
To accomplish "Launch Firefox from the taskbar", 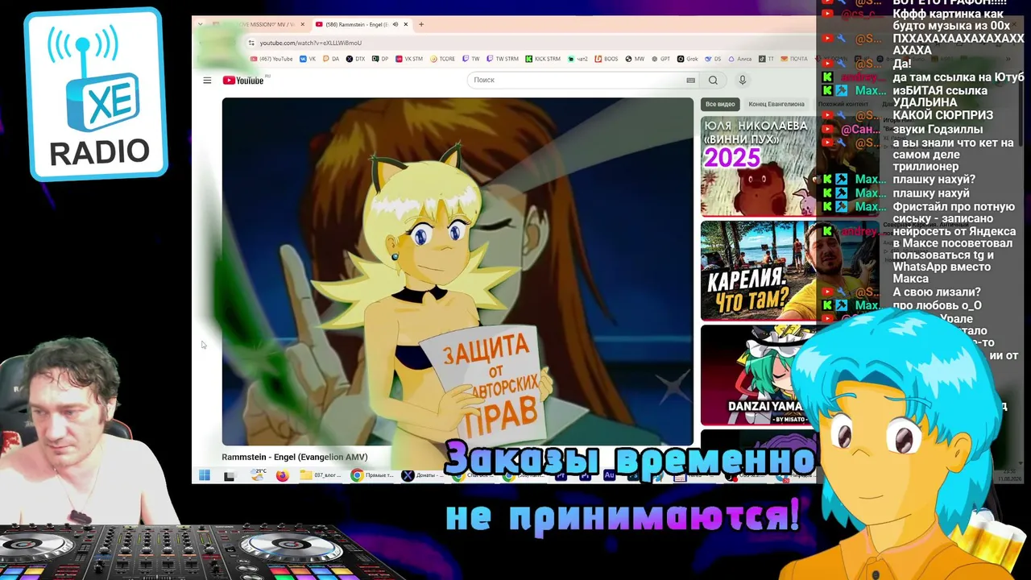I will coord(282,476).
